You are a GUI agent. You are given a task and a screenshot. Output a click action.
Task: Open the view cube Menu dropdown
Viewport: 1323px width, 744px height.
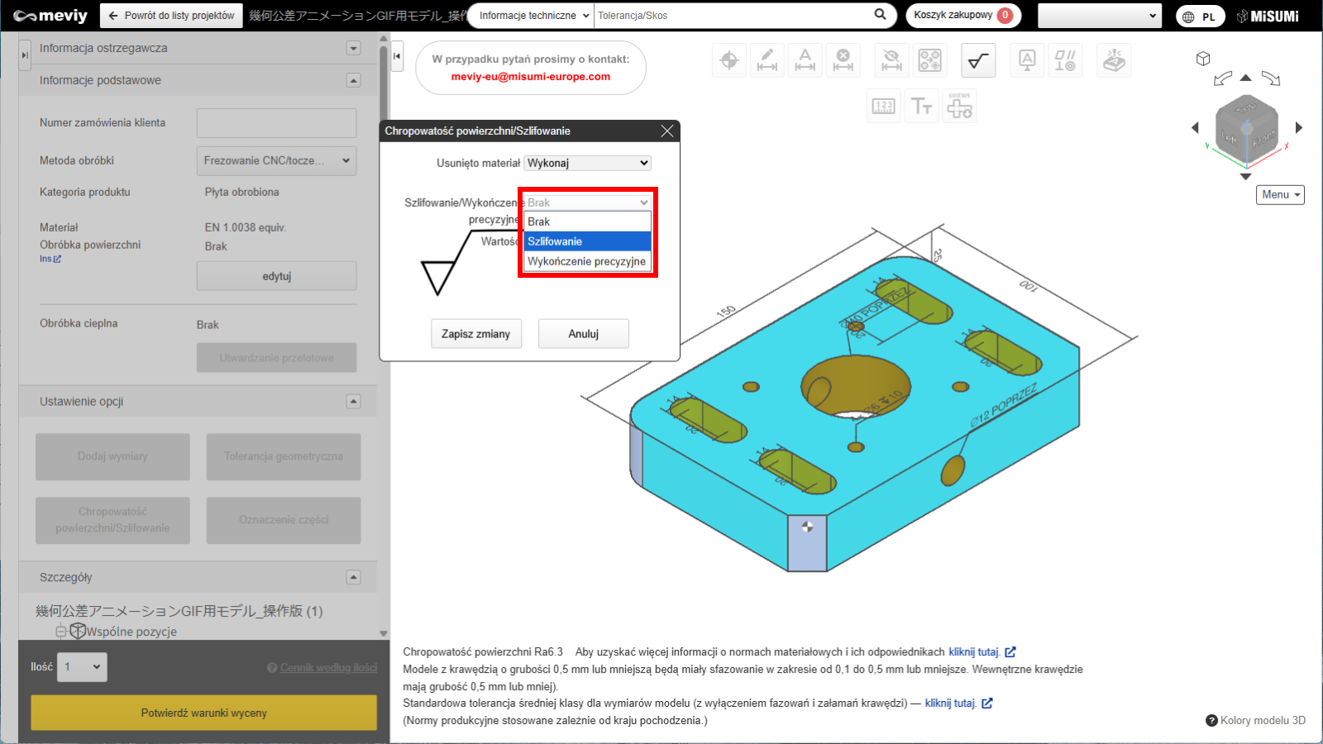click(1280, 194)
